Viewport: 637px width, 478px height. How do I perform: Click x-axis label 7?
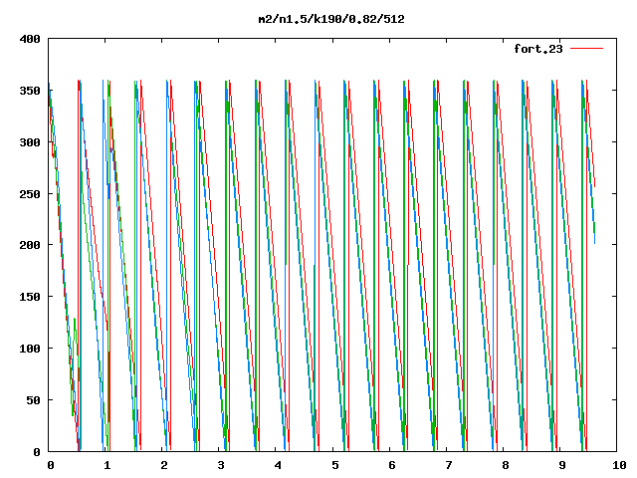449,465
